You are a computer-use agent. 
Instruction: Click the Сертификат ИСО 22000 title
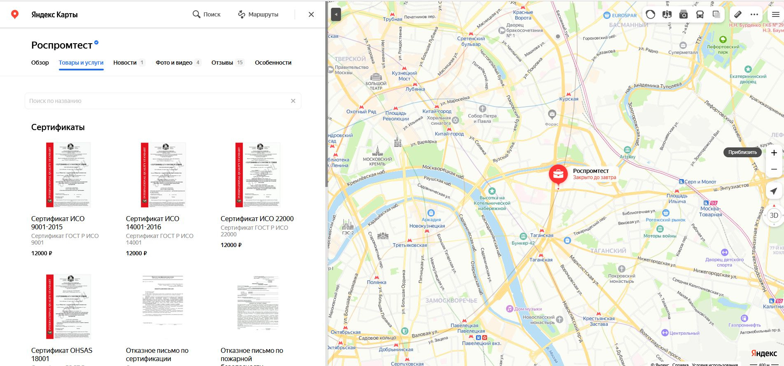(x=257, y=219)
